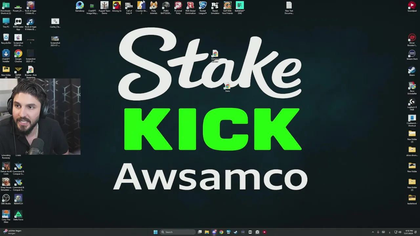The height and width of the screenshot is (236, 420).
Task: Open the Cache_Cle... batch file icon
Action: pos(55,23)
